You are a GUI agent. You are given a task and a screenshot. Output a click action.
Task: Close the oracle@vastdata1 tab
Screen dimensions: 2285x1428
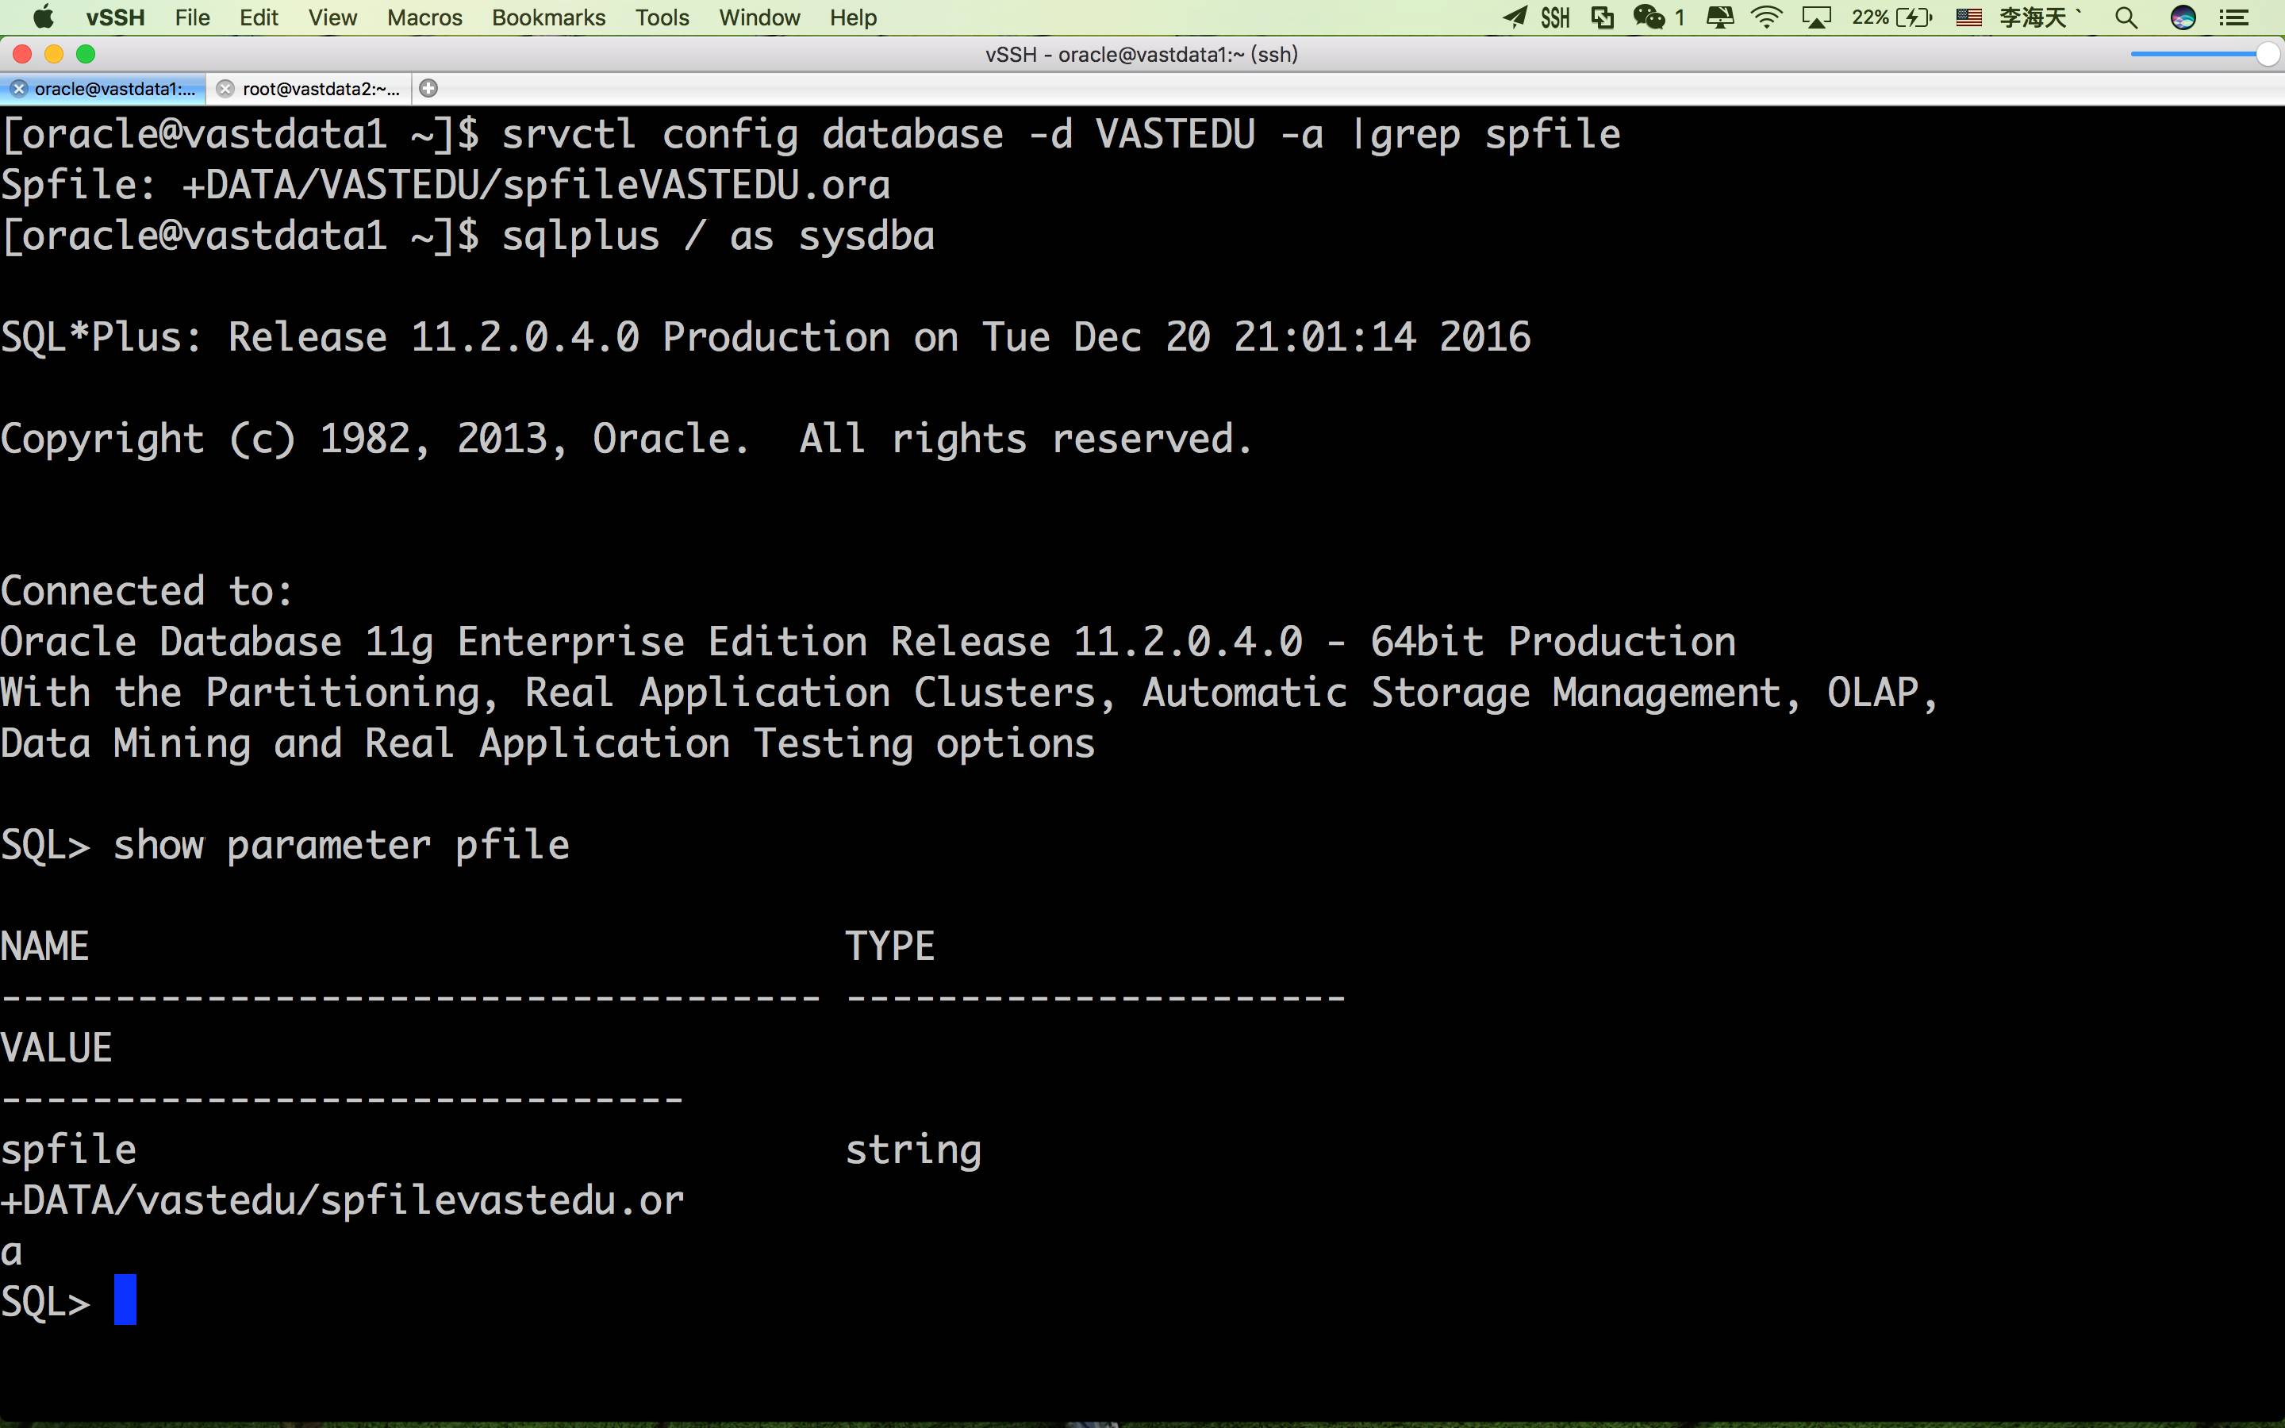[x=18, y=89]
